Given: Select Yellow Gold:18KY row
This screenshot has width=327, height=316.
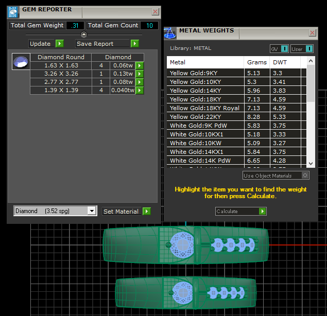Looking at the screenshot, I should point(205,99).
